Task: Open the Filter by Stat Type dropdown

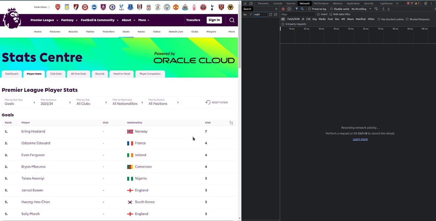Action: (20, 102)
